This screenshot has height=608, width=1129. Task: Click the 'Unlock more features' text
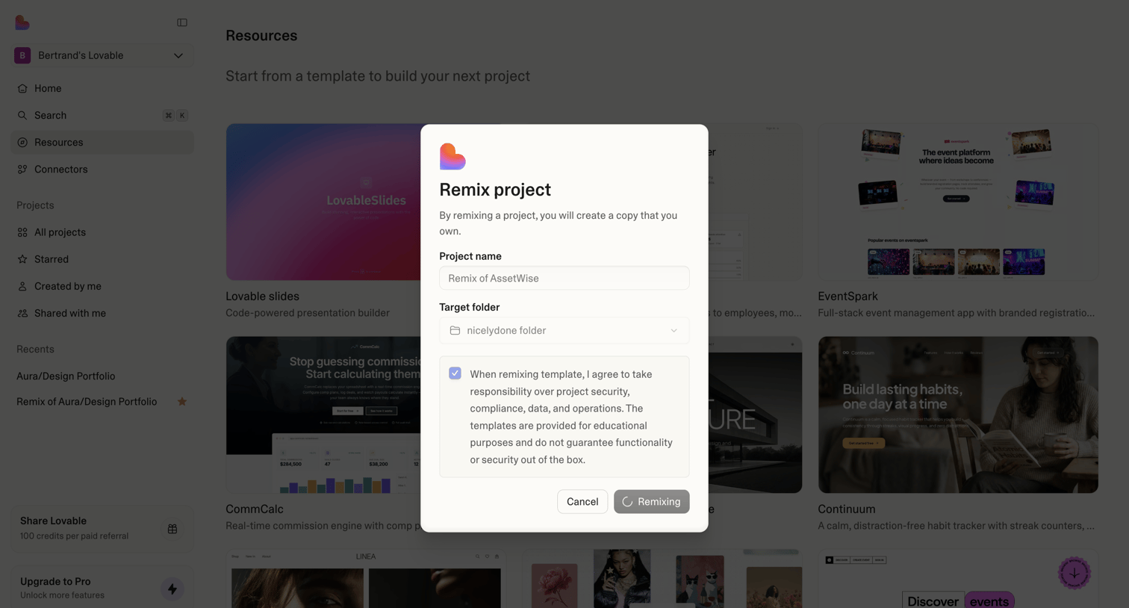pos(62,595)
